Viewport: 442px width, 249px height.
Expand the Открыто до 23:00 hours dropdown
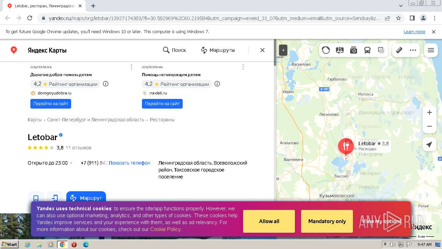click(x=50, y=163)
